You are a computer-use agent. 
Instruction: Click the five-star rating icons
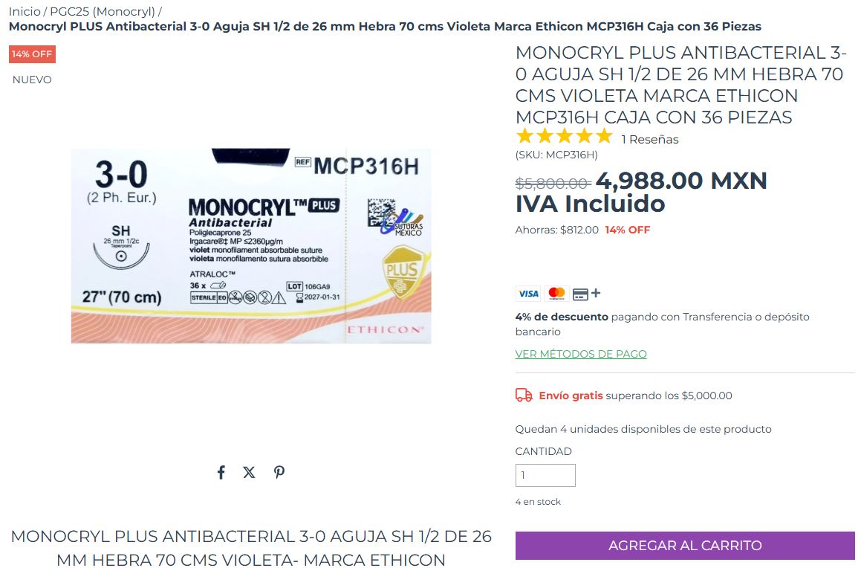coord(564,136)
